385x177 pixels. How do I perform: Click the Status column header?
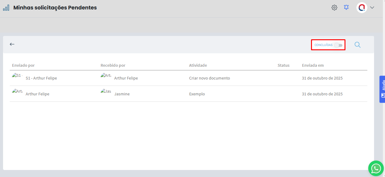pos(283,65)
